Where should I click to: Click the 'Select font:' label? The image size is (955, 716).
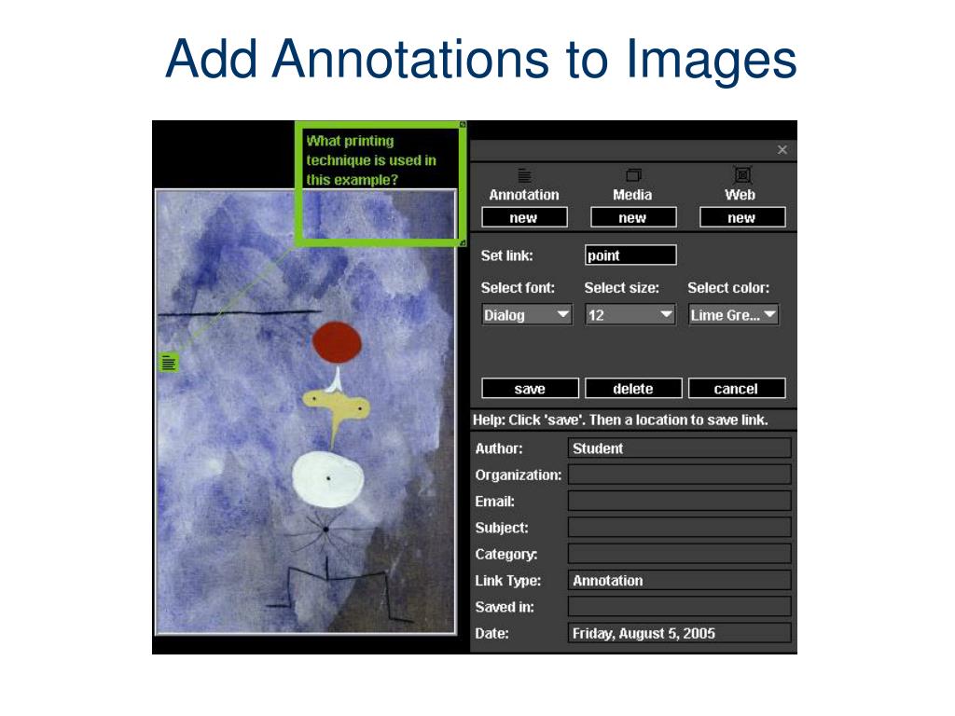[x=518, y=287]
